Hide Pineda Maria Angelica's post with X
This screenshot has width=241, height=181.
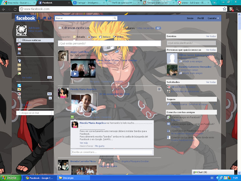point(159,89)
